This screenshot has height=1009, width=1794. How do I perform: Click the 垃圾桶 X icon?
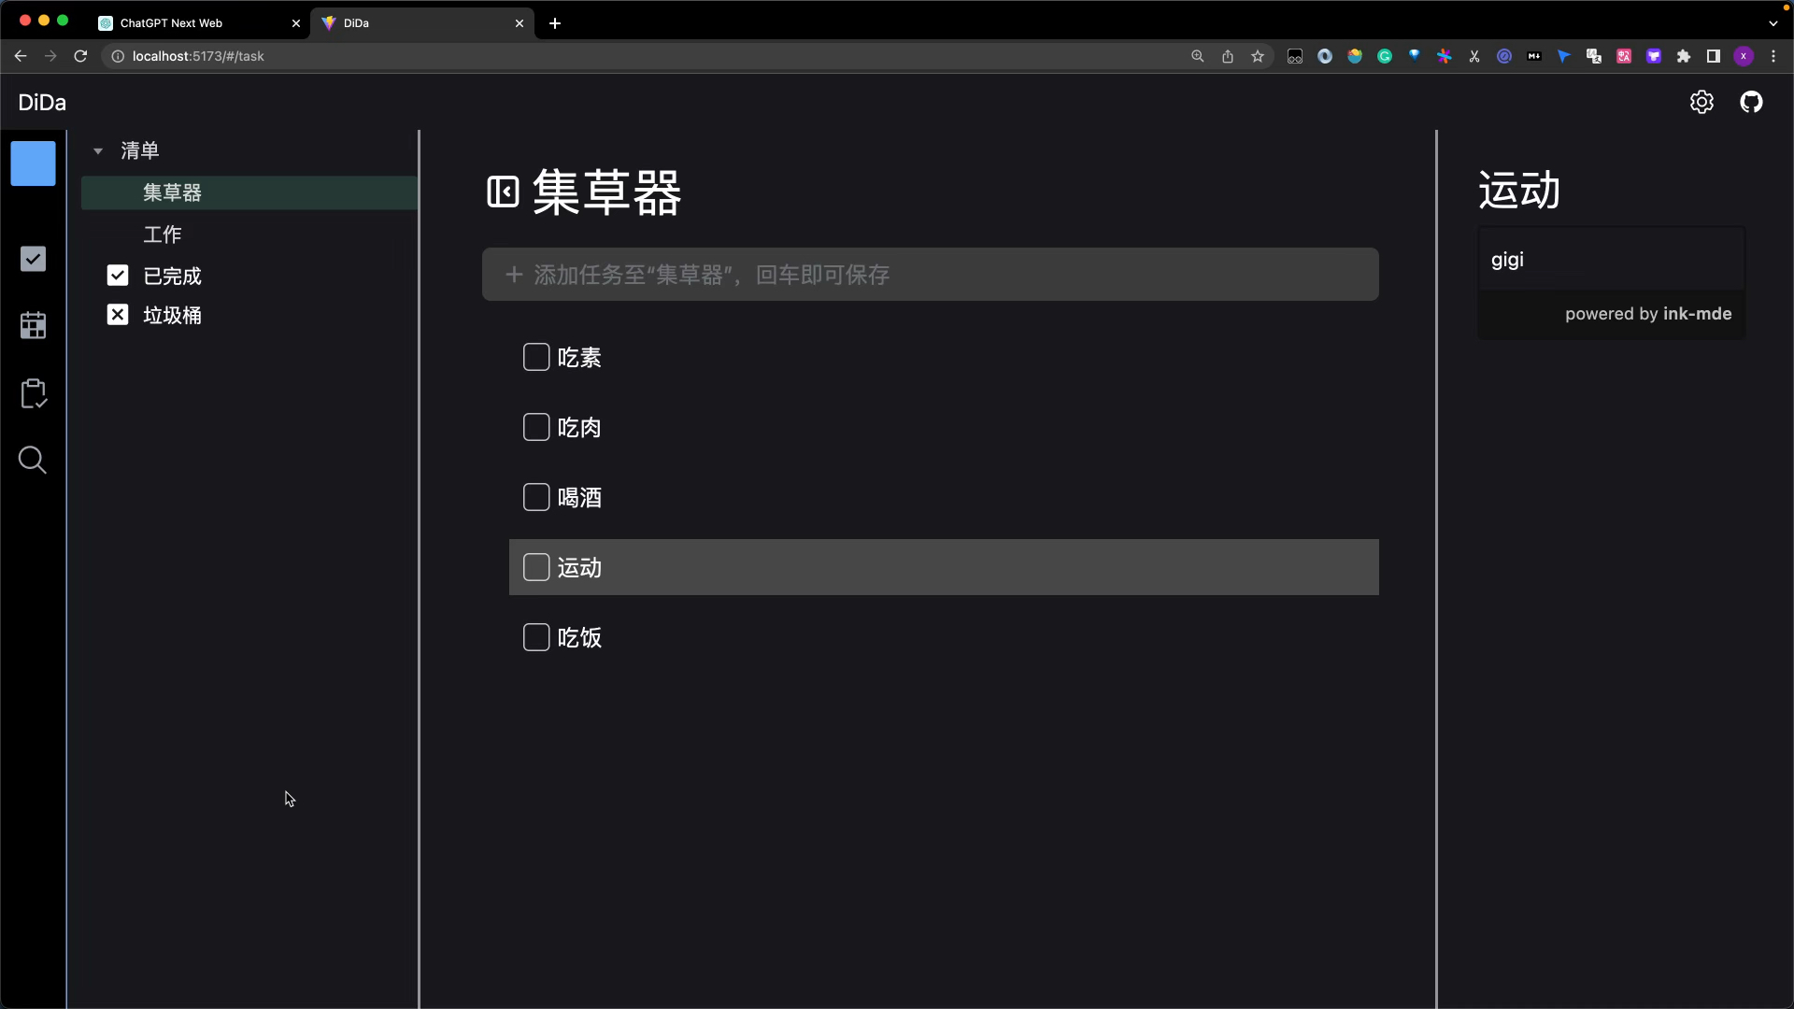click(x=118, y=315)
